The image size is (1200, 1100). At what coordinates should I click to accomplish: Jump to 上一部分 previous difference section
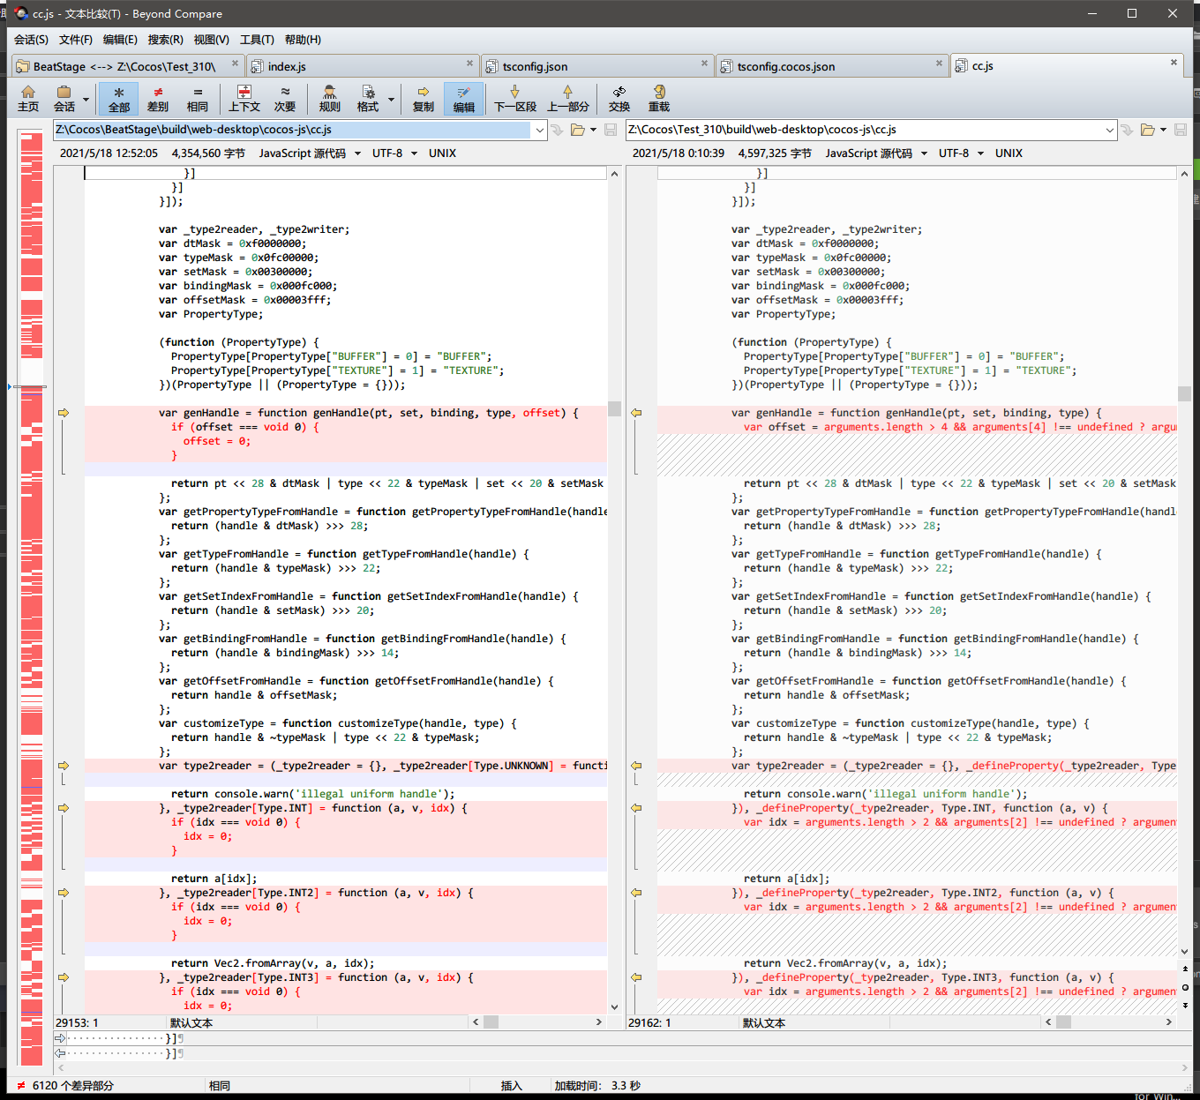568,98
